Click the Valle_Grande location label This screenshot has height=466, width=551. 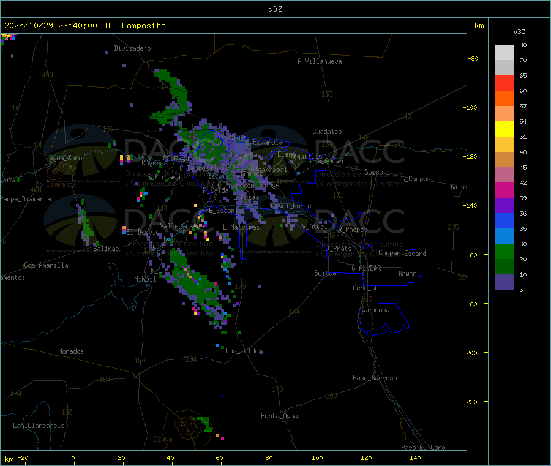click(182, 225)
